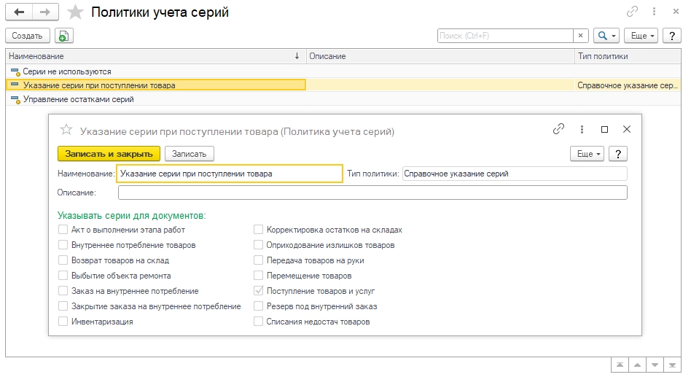
Task: Click the forward navigation arrow
Action: point(45,12)
